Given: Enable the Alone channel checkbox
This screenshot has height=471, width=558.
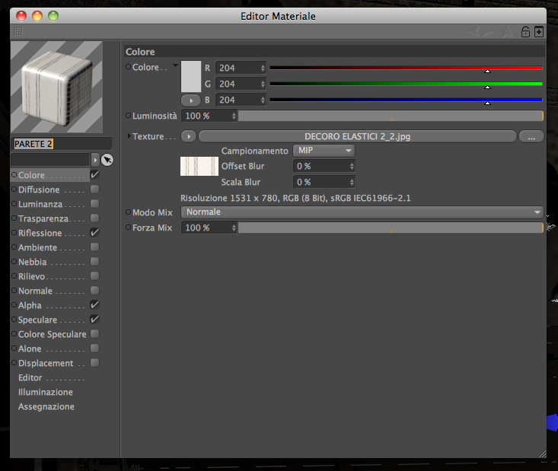Looking at the screenshot, I should 94,348.
